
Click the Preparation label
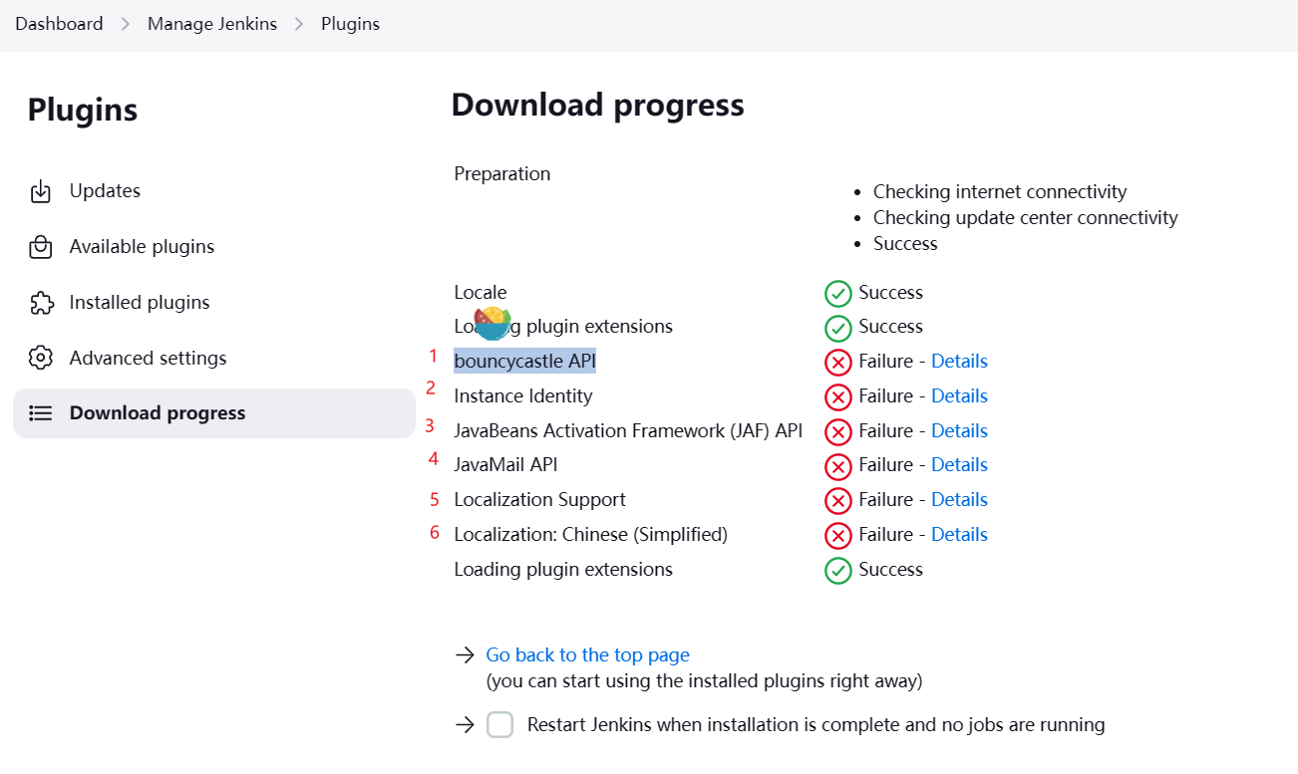click(x=501, y=173)
